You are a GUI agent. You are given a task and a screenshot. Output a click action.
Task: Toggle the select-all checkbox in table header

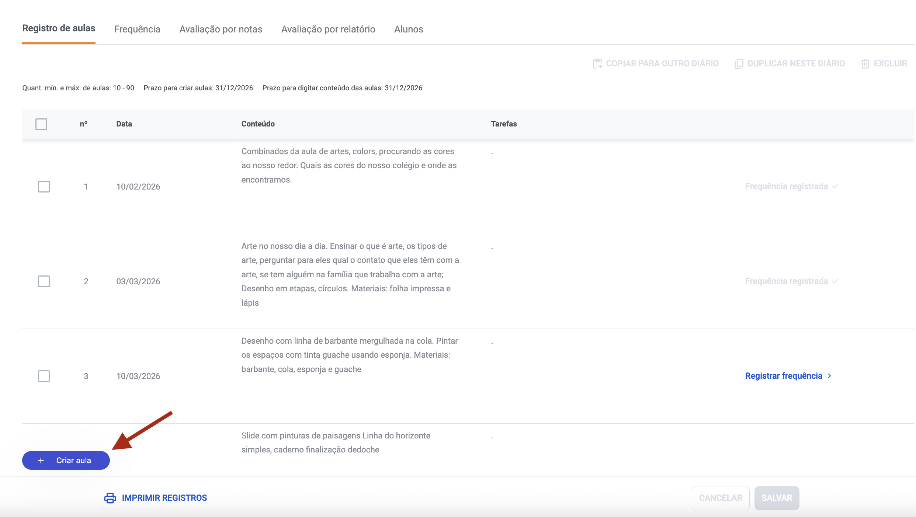point(41,124)
